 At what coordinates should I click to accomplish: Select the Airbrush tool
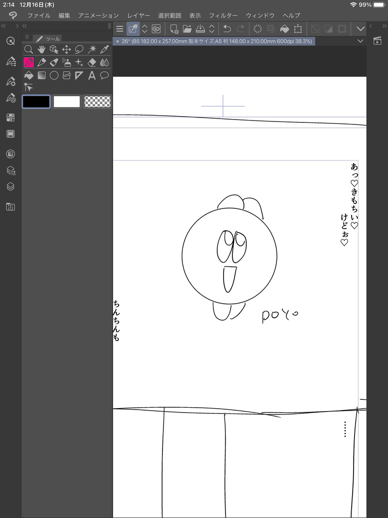click(66, 62)
